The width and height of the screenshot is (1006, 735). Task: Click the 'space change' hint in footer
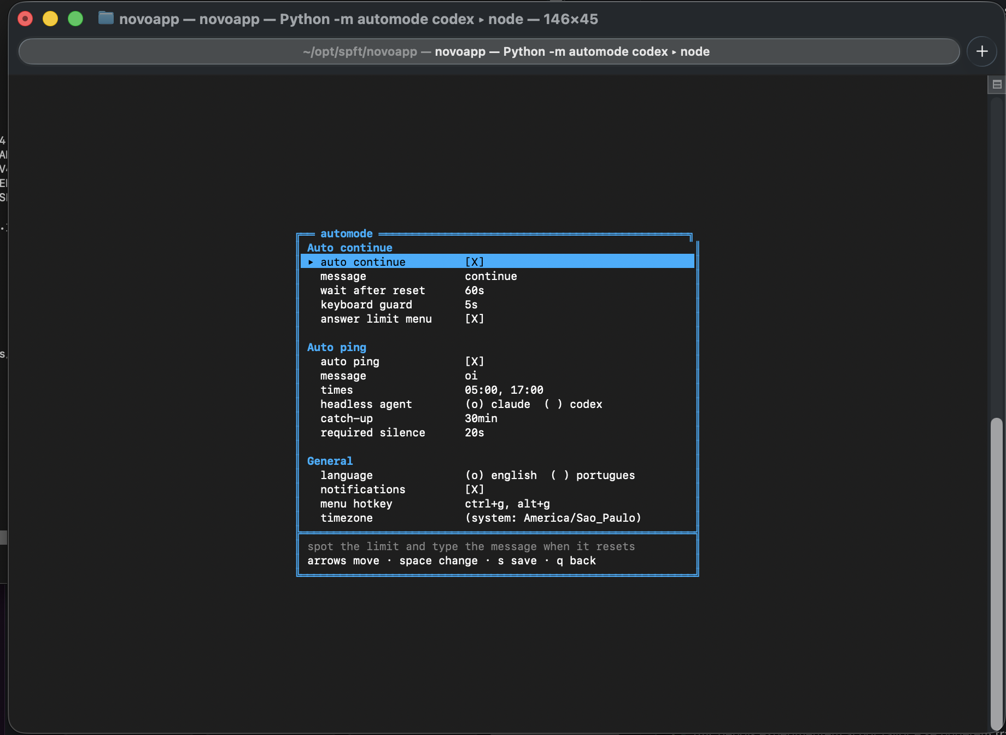(438, 561)
